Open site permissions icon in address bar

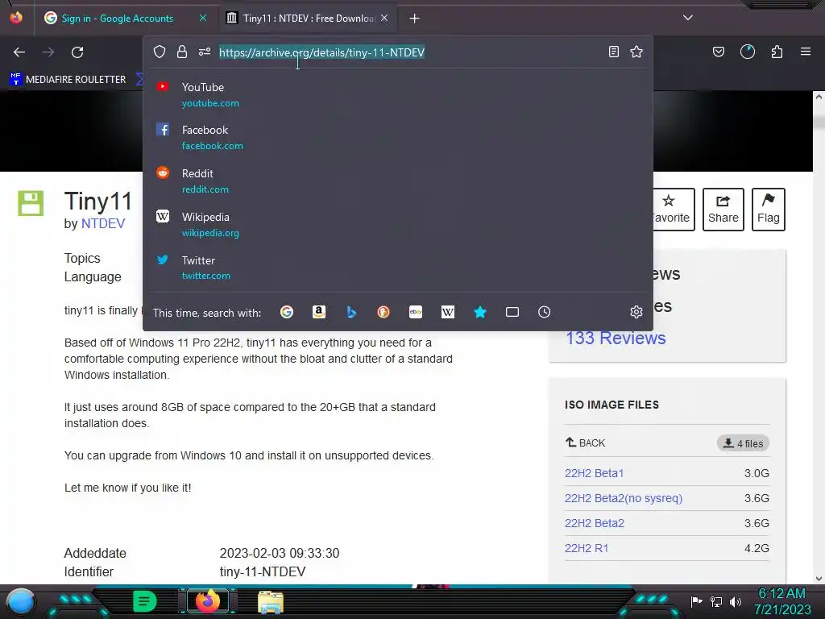205,52
